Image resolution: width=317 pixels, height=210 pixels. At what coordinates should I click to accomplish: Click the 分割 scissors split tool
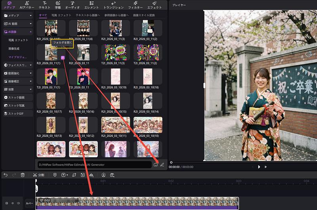38,175
